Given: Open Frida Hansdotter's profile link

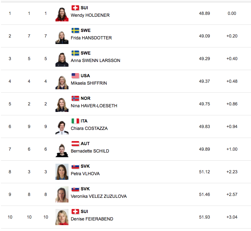Looking at the screenshot, I should (x=91, y=38).
